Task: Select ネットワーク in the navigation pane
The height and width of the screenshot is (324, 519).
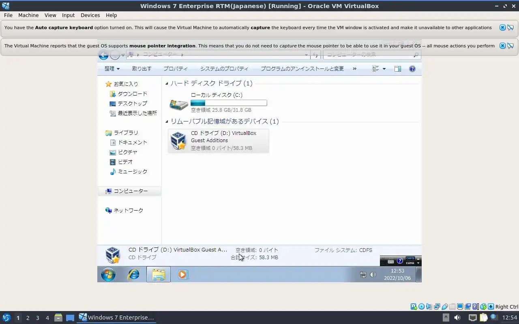Action: click(124, 210)
